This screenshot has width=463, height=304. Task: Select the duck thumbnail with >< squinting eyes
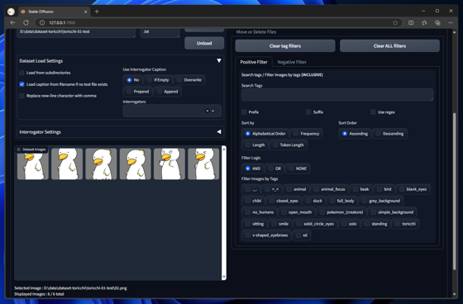[x=203, y=164]
